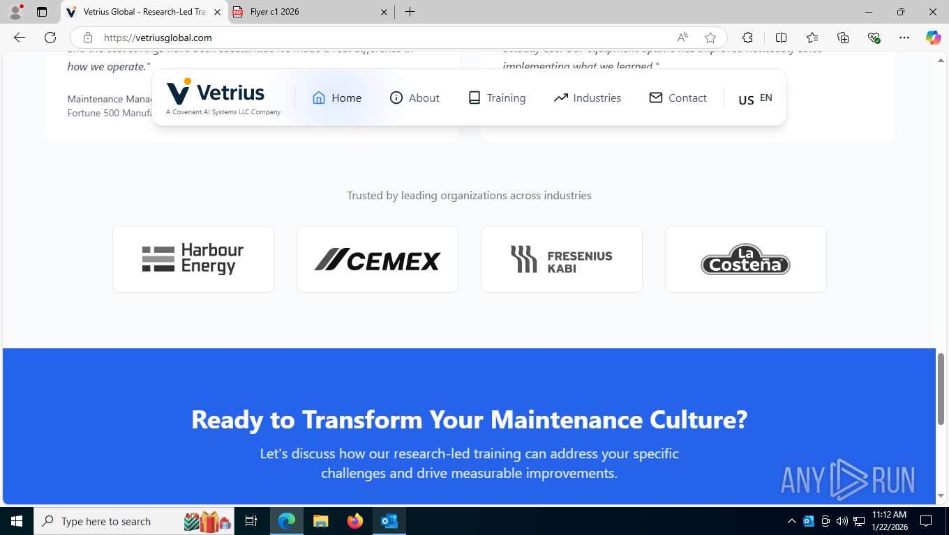This screenshot has width=949, height=535.
Task: Open File Explorer from the taskbar
Action: pos(320,521)
